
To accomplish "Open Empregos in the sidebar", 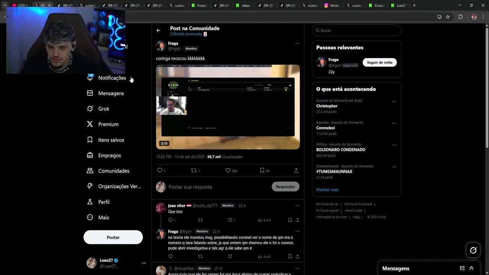I will click(x=104, y=155).
